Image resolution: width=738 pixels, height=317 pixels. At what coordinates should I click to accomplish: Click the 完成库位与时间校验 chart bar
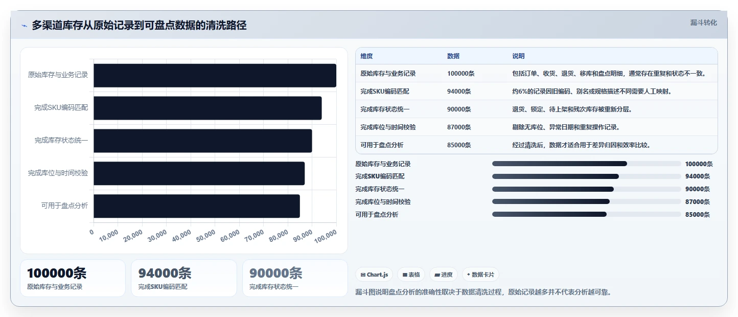199,173
